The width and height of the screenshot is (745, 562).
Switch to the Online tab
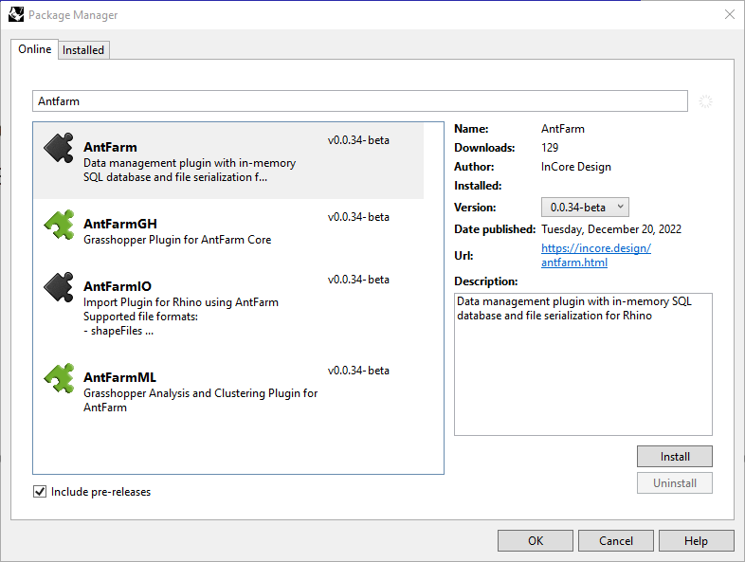(x=35, y=49)
